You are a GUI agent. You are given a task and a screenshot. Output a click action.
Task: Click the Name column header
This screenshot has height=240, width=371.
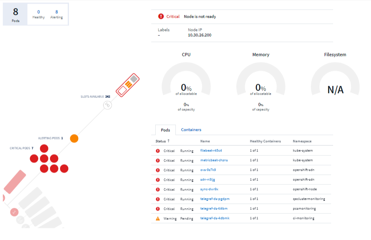pyautogui.click(x=205, y=141)
